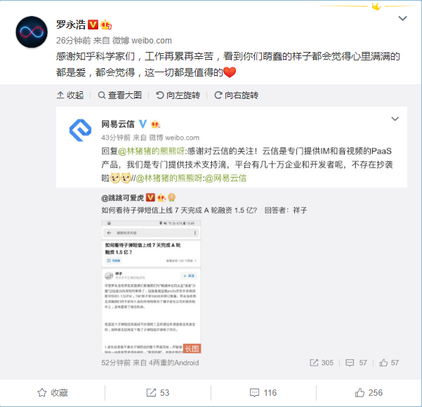
Task: Click the orange V badge beside 罗永浩
Action: tap(93, 25)
